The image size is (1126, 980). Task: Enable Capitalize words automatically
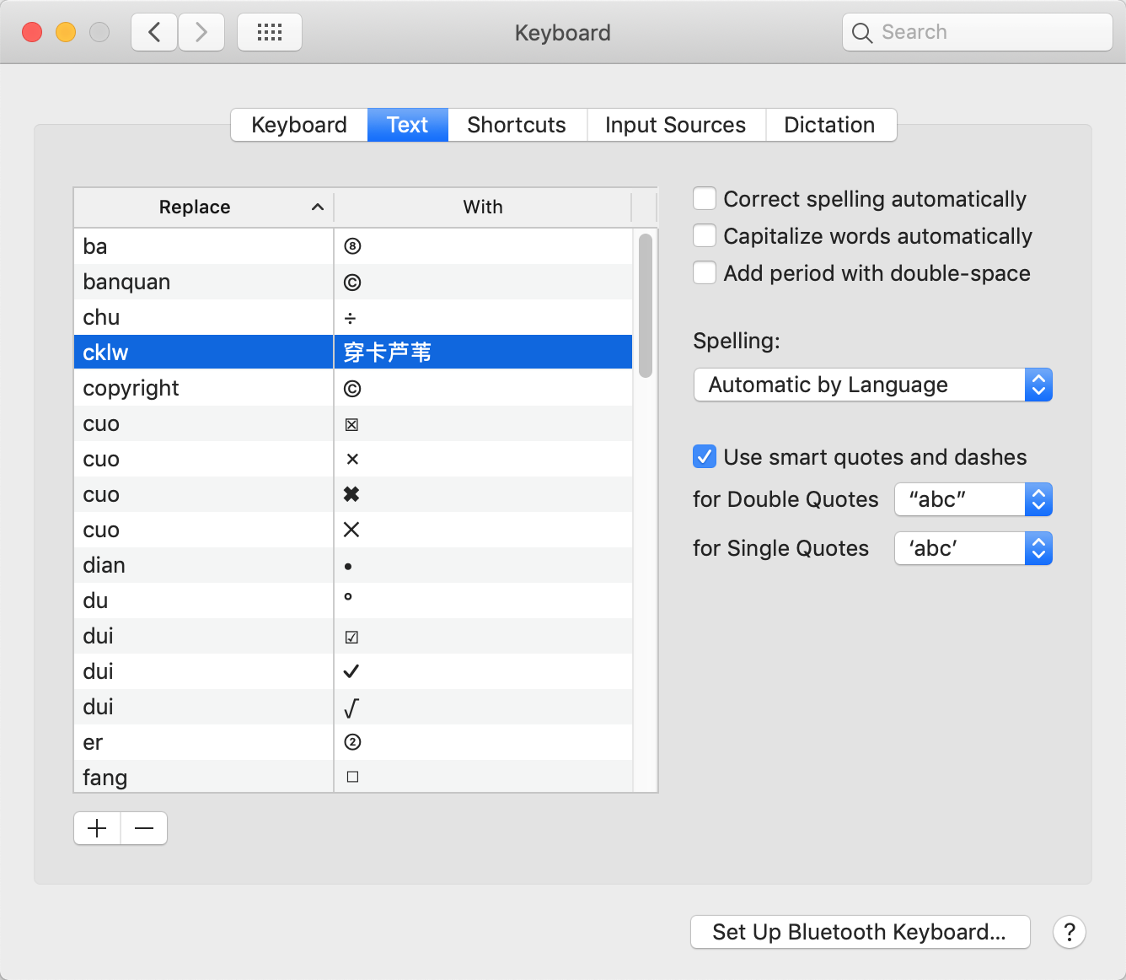tap(705, 236)
